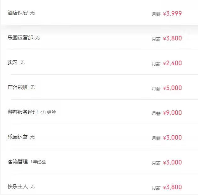This screenshot has height=195, width=198.
Task: Click the ¥3,000 salary for 客流管理
Action: coord(172,163)
